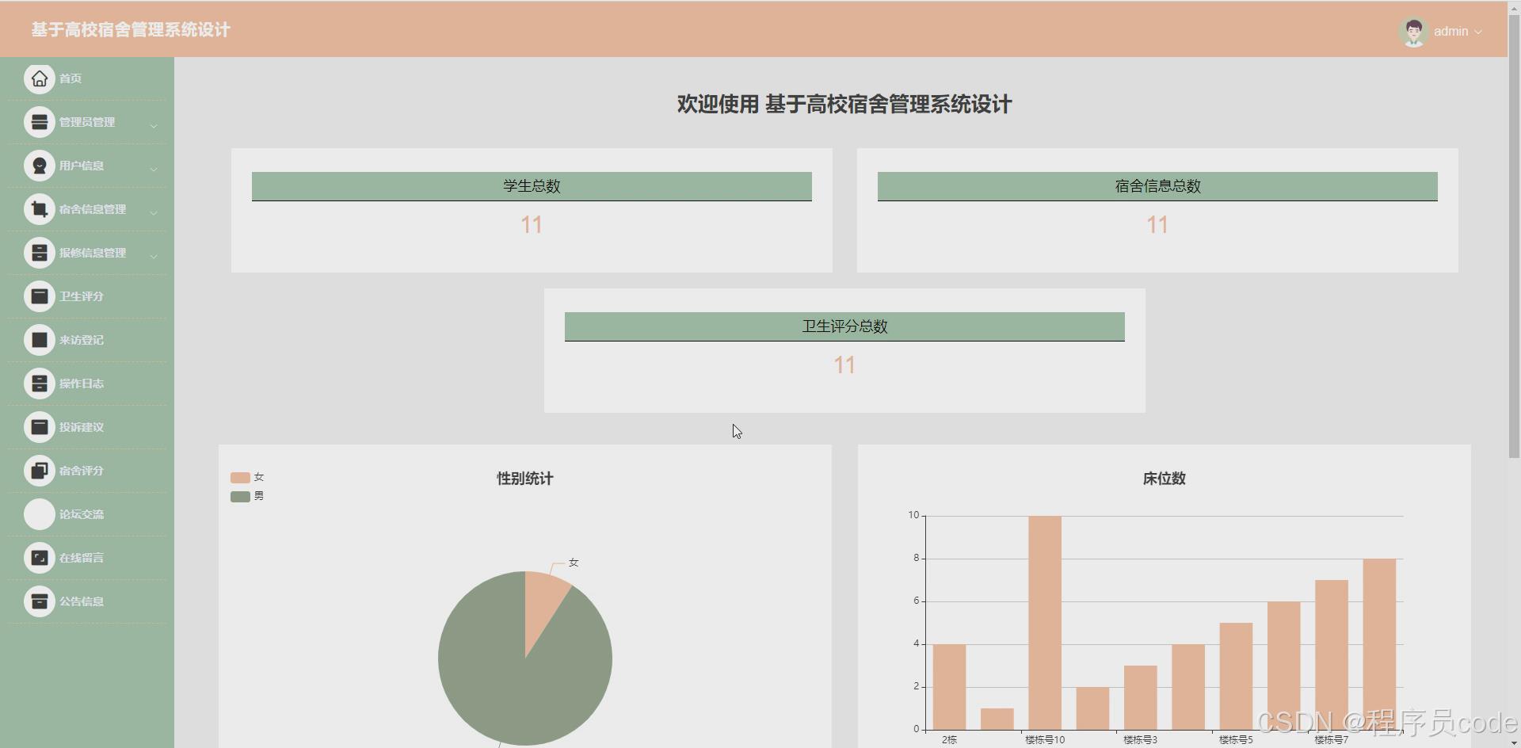
Task: Click the admin username text
Action: pos(1450,32)
